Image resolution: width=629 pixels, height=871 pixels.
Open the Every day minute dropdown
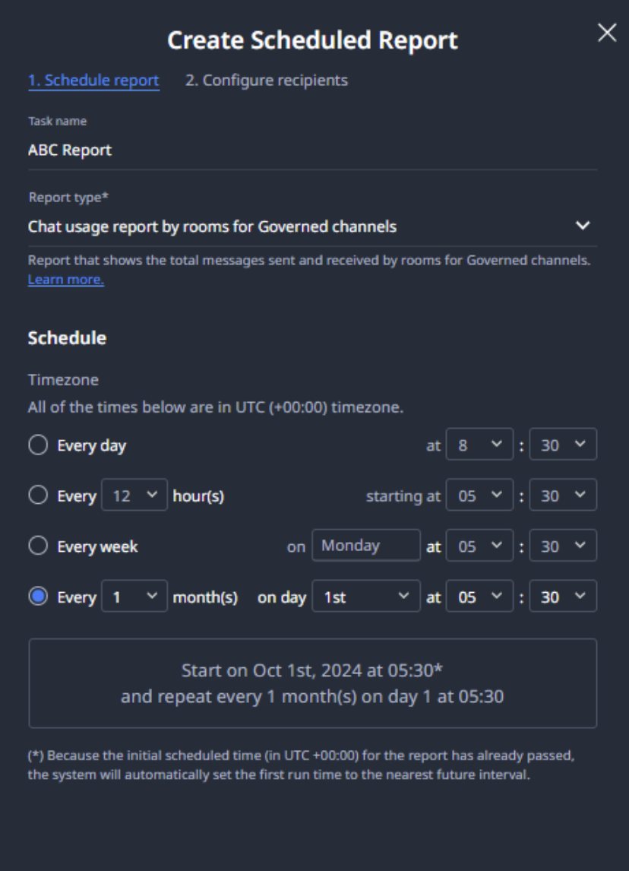(x=563, y=445)
